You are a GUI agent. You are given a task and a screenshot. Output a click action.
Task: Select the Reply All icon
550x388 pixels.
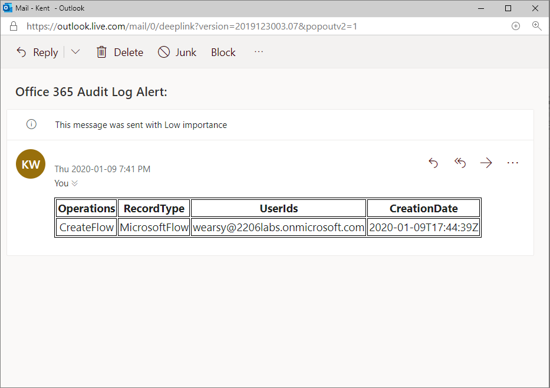pos(460,163)
